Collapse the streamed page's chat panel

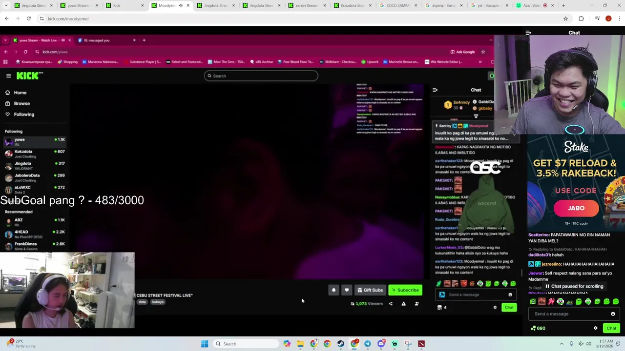(x=435, y=90)
